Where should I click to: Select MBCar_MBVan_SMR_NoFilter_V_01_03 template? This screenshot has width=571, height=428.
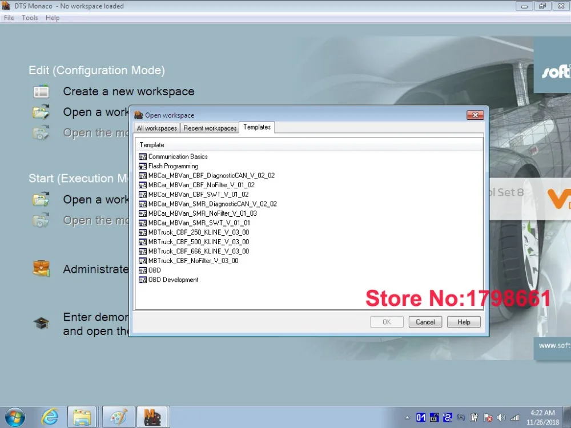[198, 213]
